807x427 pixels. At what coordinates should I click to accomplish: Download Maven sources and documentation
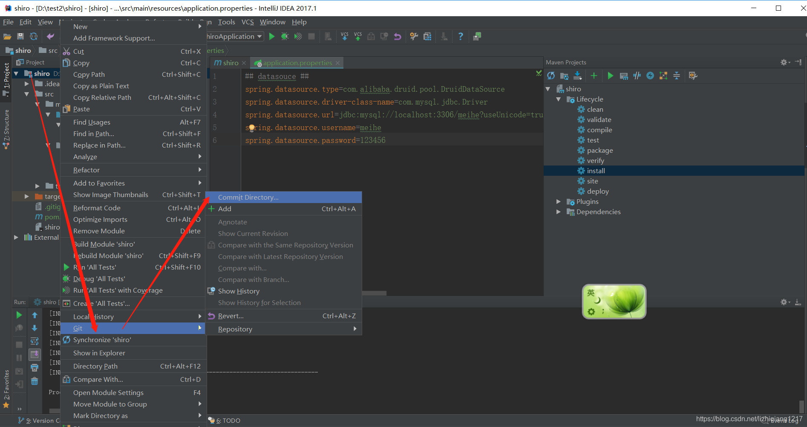pos(577,76)
